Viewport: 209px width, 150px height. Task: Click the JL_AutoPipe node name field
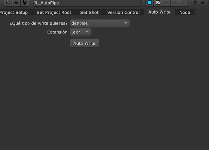click(x=87, y=3)
